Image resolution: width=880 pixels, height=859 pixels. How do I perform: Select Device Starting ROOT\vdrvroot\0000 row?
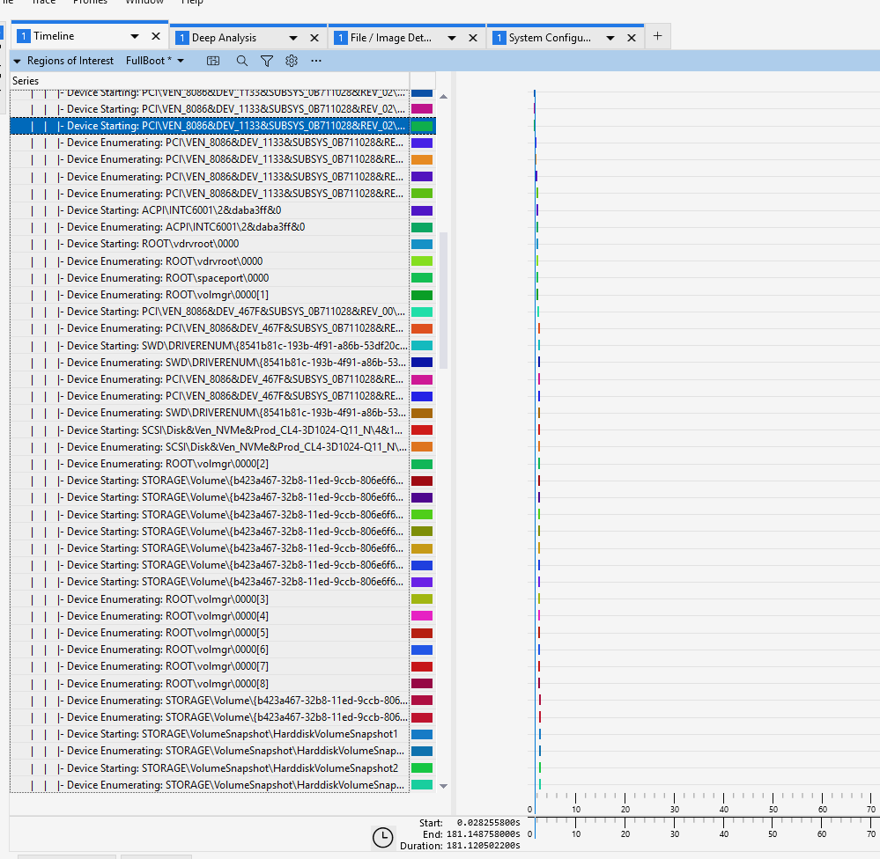210,244
